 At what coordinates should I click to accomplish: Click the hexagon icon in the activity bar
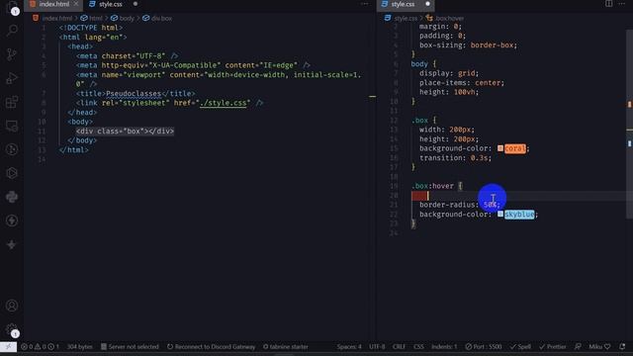click(x=12, y=173)
